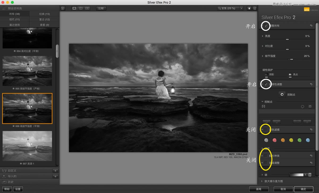Select the red color filter swatch
Screen dimensions: 319x193
click(275, 140)
